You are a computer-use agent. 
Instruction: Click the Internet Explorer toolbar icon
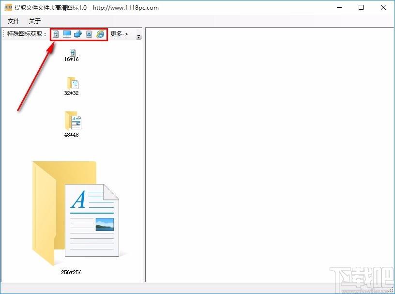coord(100,34)
